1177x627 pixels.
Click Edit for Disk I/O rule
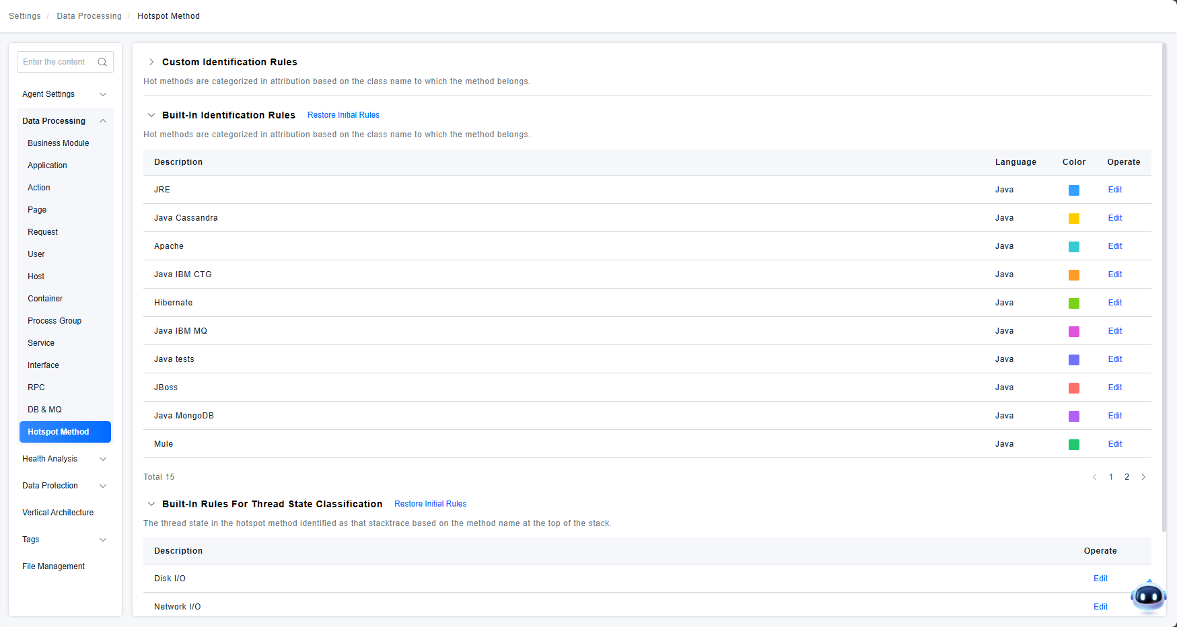click(1100, 579)
